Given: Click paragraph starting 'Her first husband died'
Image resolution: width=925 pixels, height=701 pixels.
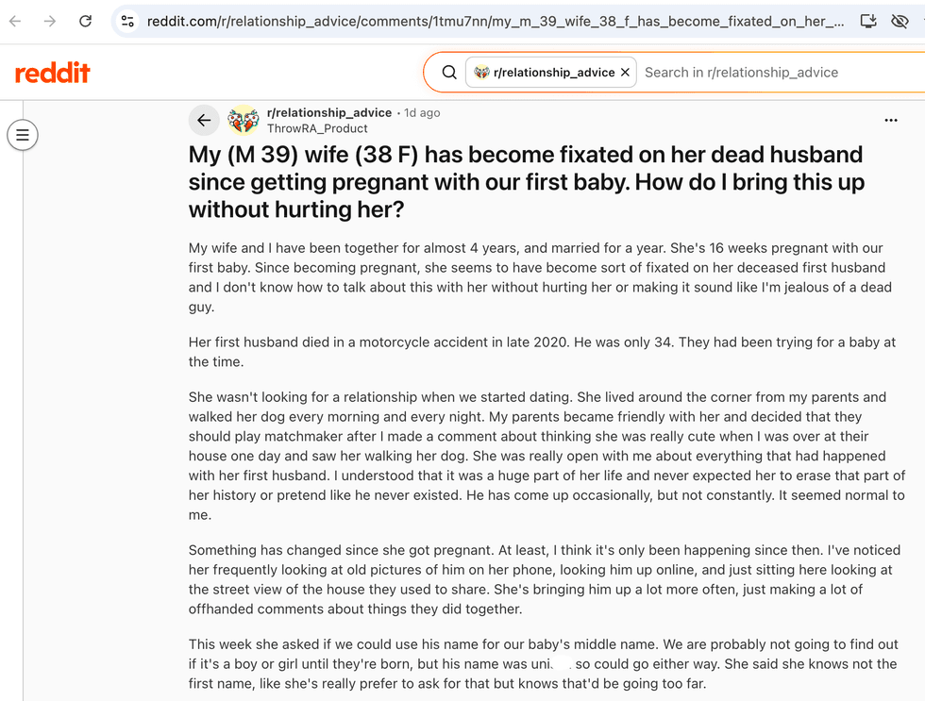Looking at the screenshot, I should pos(542,352).
